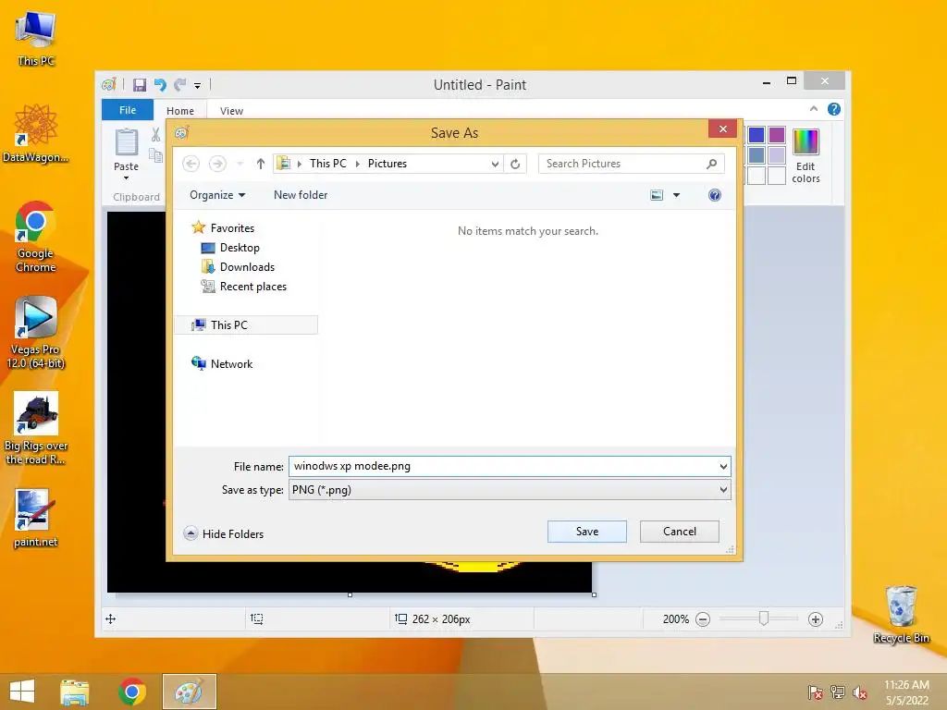947x710 pixels.
Task: Open Google Chrome desktop shortcut
Action: [36, 237]
